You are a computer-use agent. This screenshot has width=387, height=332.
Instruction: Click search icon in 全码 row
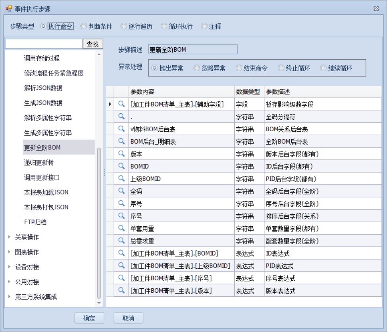(x=121, y=191)
